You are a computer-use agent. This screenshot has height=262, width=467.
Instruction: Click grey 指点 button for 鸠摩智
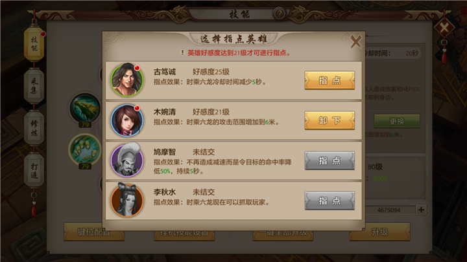click(x=329, y=160)
